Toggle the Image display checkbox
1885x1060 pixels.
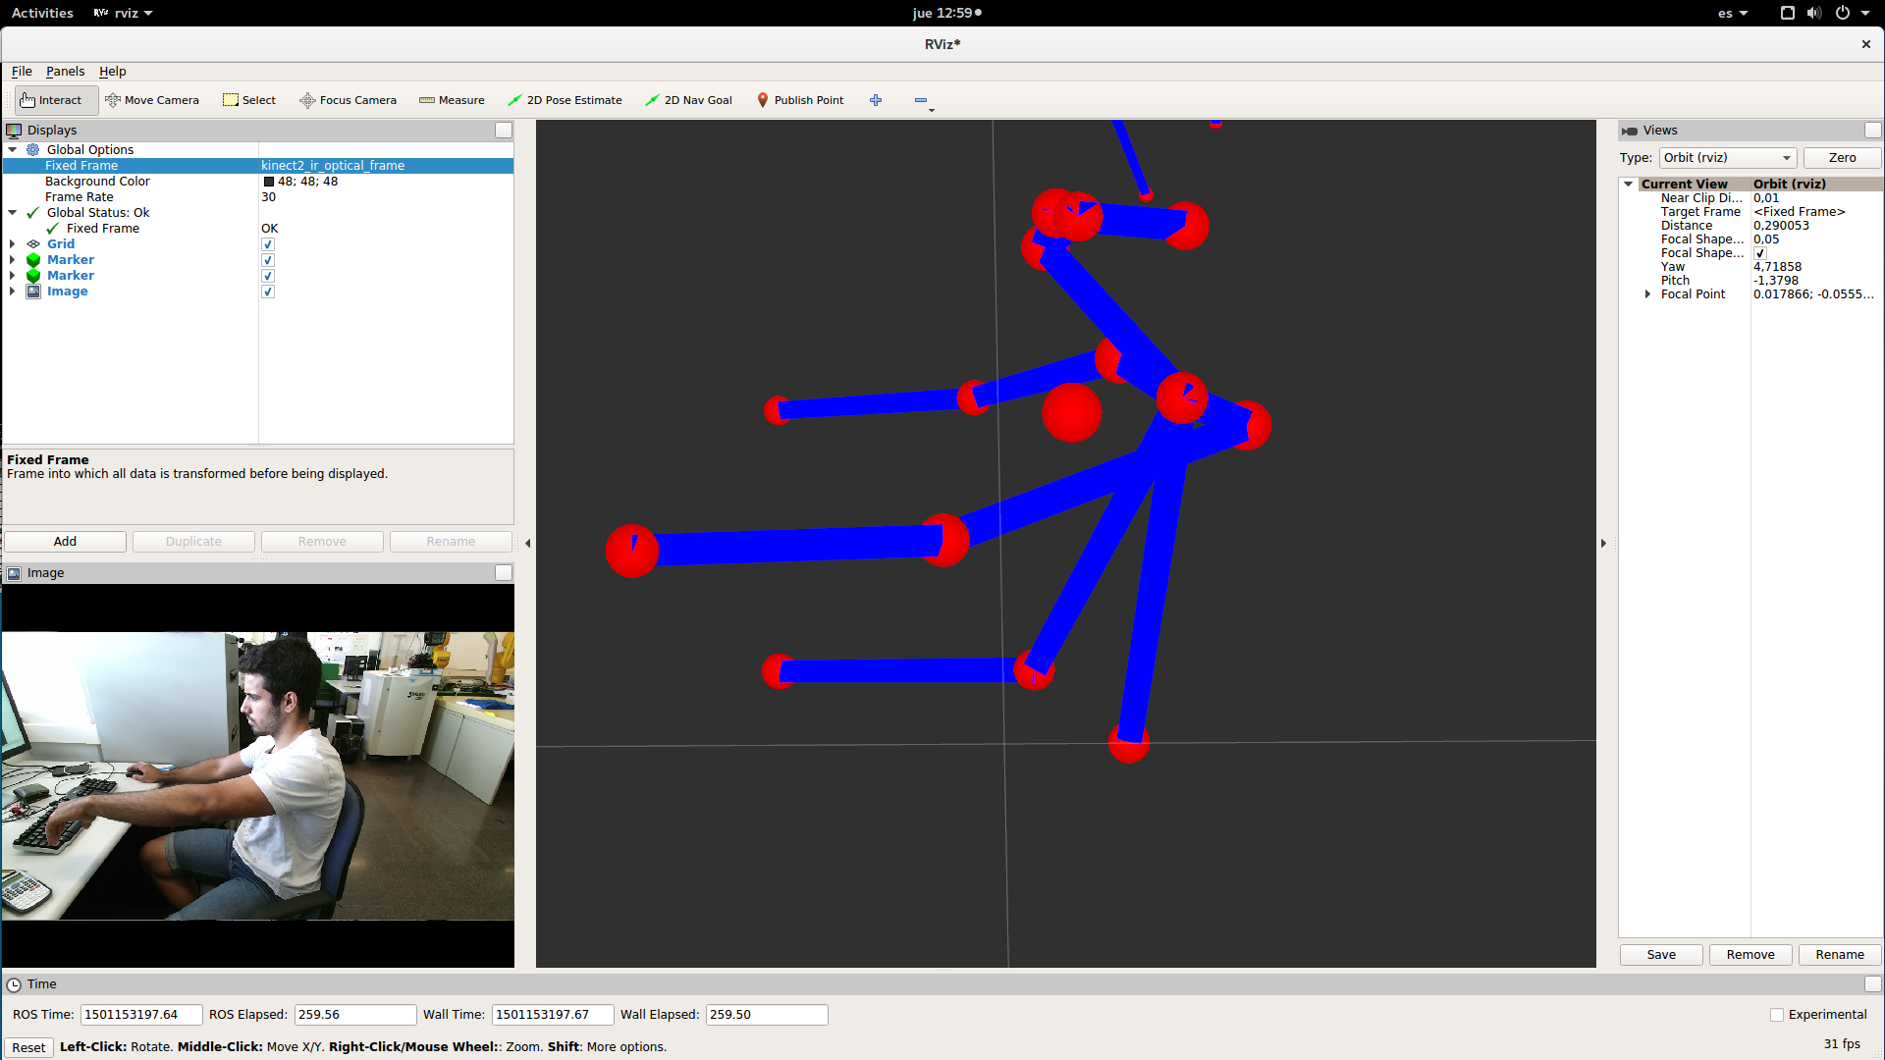[x=268, y=291]
